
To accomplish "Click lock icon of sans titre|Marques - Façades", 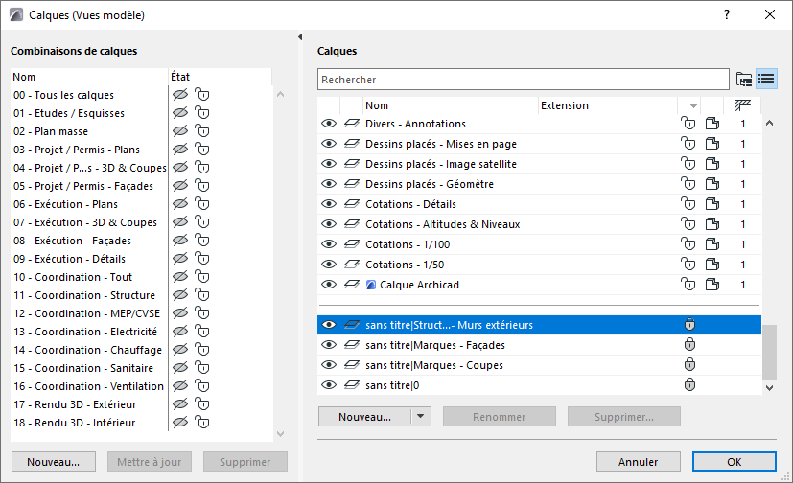I will tap(688, 345).
